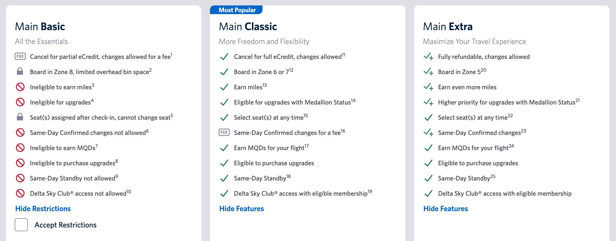
Task: Click the prohibited icon for Same-Day Standby not allowed
Action: (20, 178)
